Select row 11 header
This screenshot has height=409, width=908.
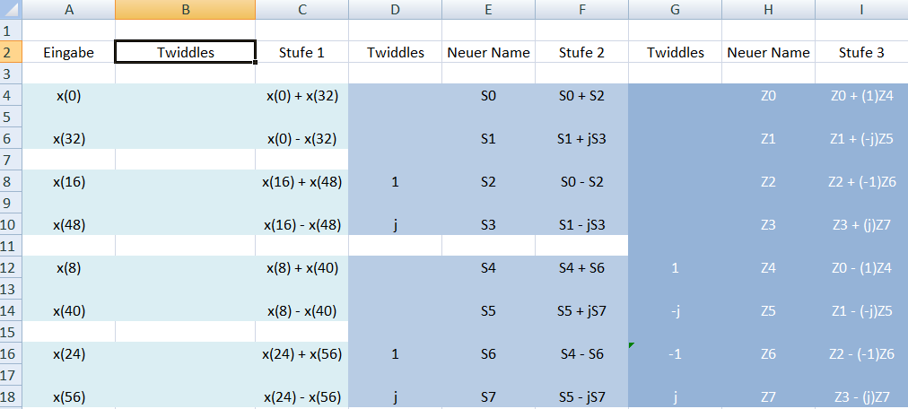click(11, 245)
